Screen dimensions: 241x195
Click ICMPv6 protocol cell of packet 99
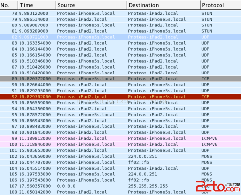point(209,138)
